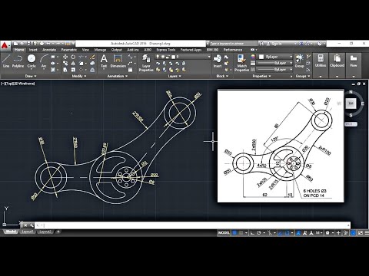Select the Mirror tool in Modify panel
This screenshot has width=369, height=276.
click(x=73, y=63)
